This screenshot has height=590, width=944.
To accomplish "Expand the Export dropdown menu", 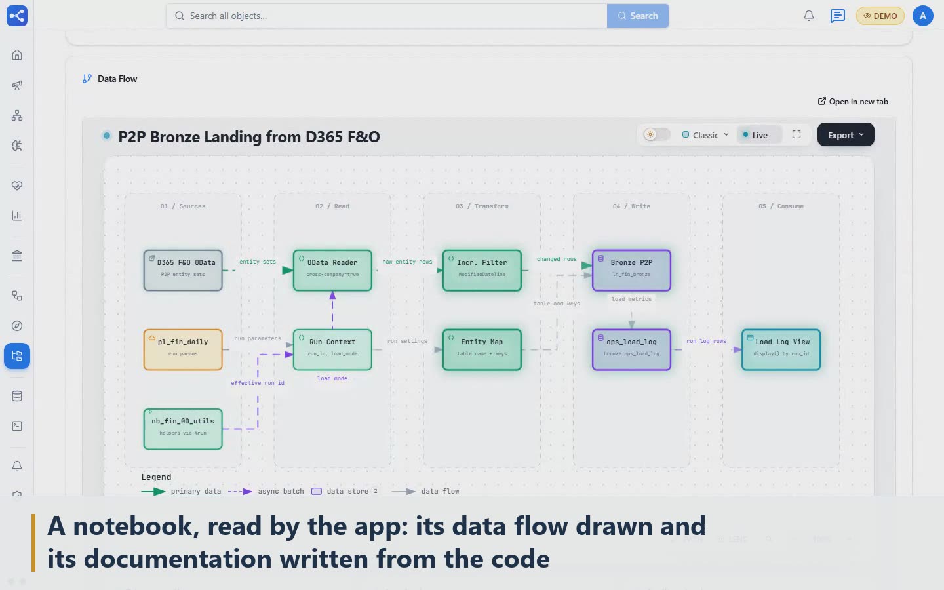I will pyautogui.click(x=846, y=135).
